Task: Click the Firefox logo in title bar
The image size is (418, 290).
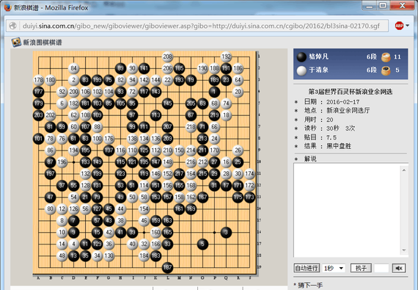Action: pyautogui.click(x=8, y=7)
